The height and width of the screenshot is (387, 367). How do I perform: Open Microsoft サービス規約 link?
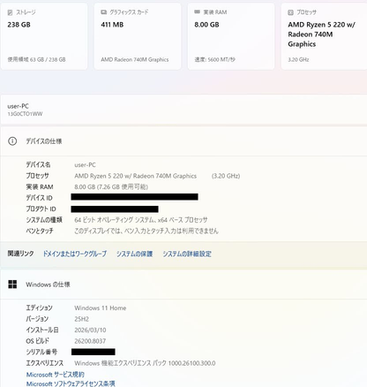point(56,375)
